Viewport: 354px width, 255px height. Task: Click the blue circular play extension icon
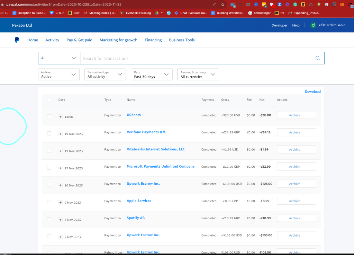click(x=256, y=5)
